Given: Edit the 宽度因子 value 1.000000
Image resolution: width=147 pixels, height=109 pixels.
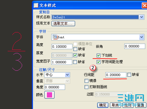Looking at the screenshot, I should pos(62,62).
